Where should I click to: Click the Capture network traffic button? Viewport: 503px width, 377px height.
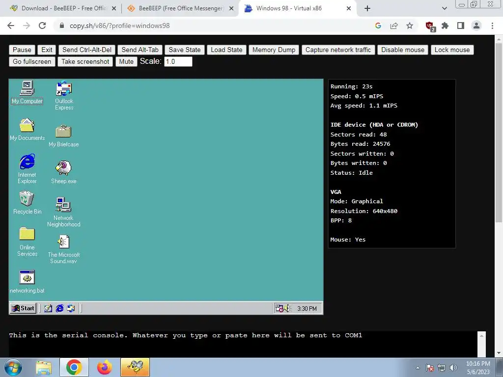tap(338, 50)
